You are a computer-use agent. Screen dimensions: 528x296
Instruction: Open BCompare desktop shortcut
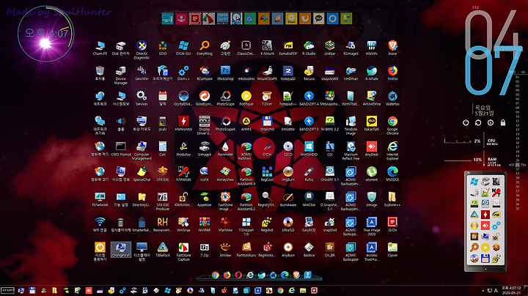tap(205, 73)
